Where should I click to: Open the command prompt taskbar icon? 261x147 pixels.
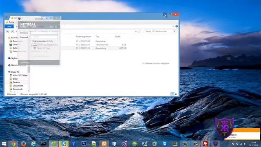(44, 144)
